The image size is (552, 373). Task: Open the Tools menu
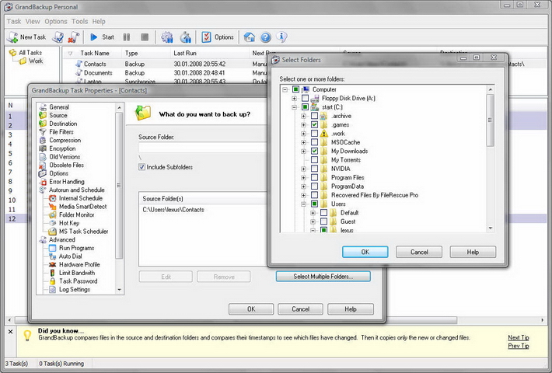pyautogui.click(x=79, y=22)
